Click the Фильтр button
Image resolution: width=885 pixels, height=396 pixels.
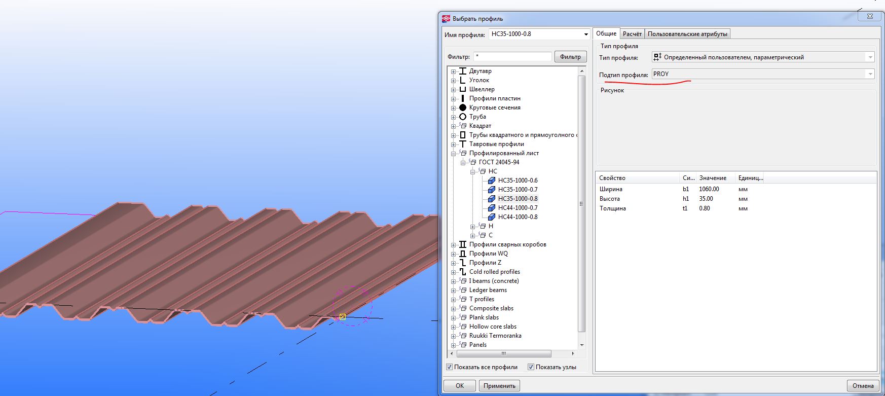[x=570, y=57]
